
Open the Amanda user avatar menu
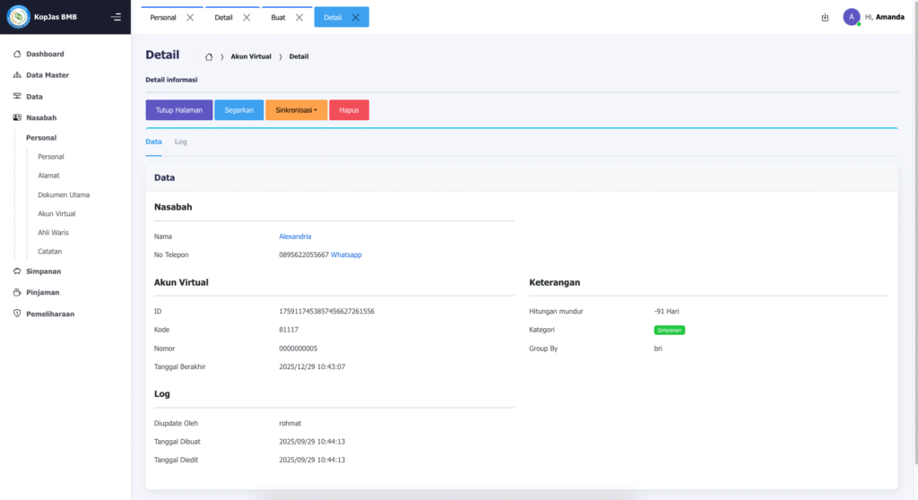[x=852, y=17]
